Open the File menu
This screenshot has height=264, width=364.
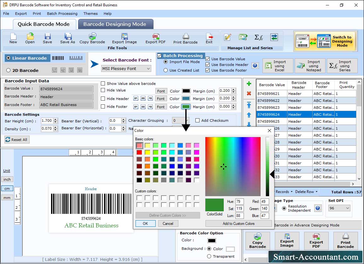pyautogui.click(x=6, y=14)
